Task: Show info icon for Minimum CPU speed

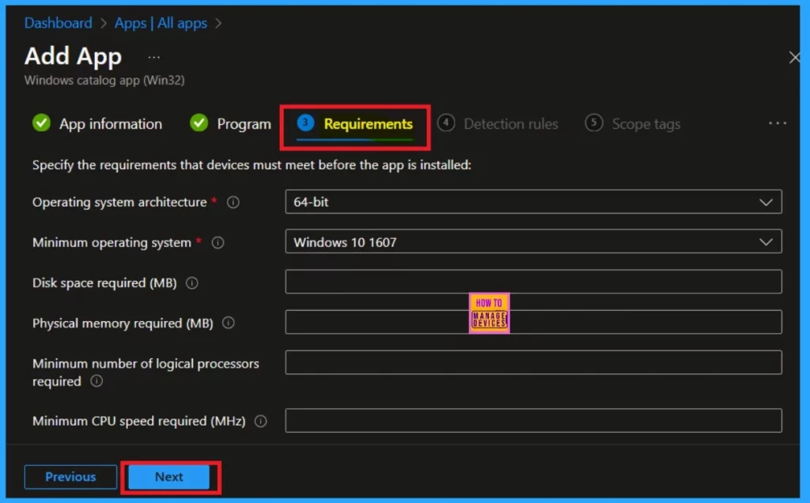Action: pos(261,421)
